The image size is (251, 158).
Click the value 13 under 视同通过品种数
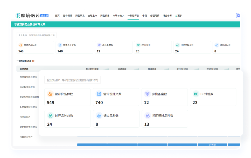point(147,124)
